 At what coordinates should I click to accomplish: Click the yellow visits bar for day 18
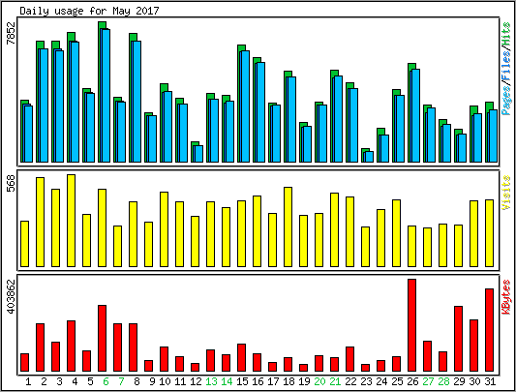point(288,226)
